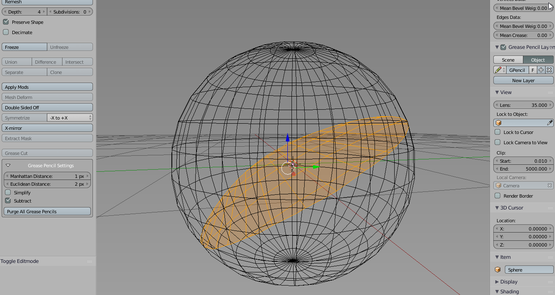Click the Mesh Deform button
The height and width of the screenshot is (295, 555).
pyautogui.click(x=47, y=97)
